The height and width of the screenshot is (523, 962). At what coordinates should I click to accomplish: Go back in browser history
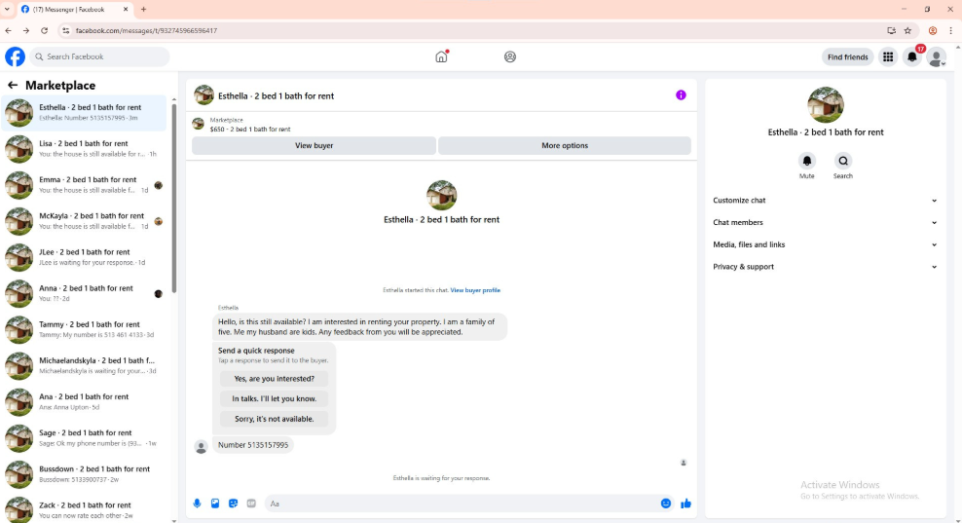[x=8, y=30]
